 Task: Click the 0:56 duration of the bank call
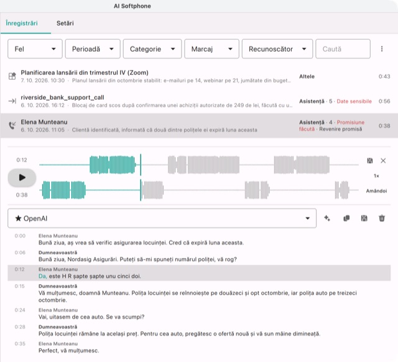[384, 102]
